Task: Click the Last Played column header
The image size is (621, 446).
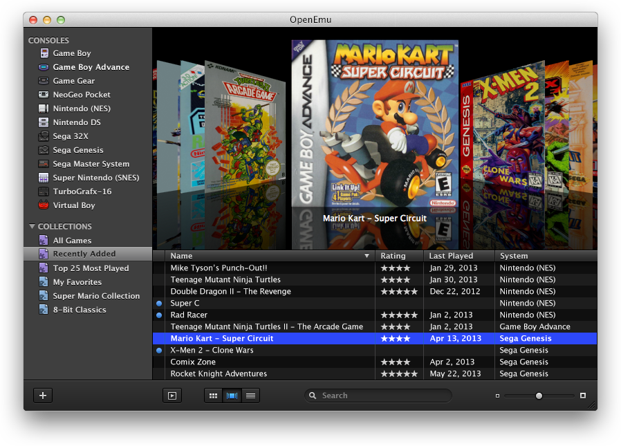Action: coord(451,256)
